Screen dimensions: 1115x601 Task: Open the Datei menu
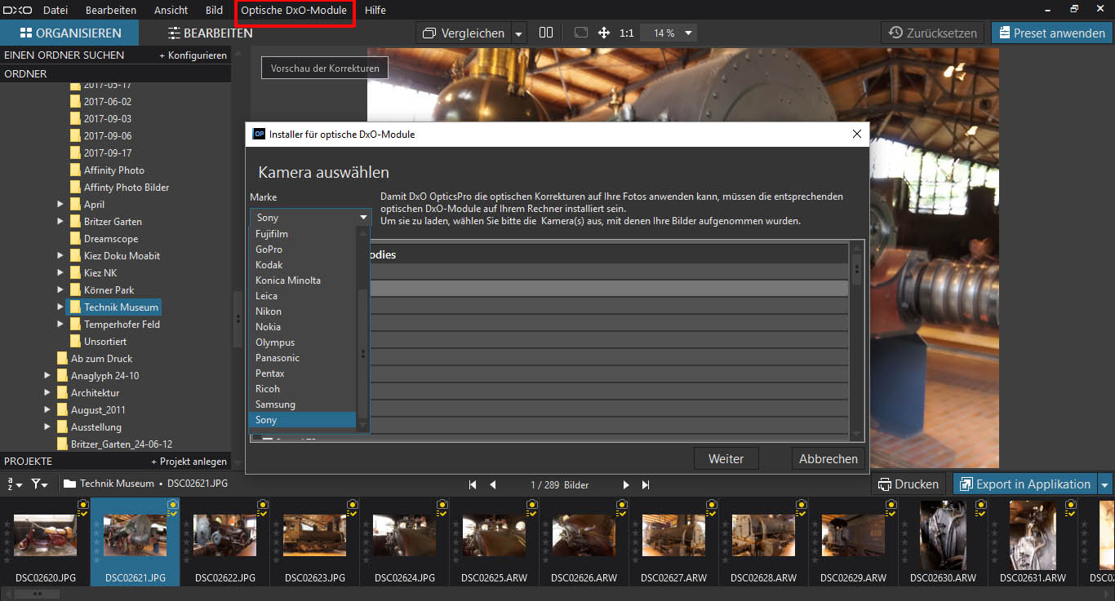coord(56,11)
